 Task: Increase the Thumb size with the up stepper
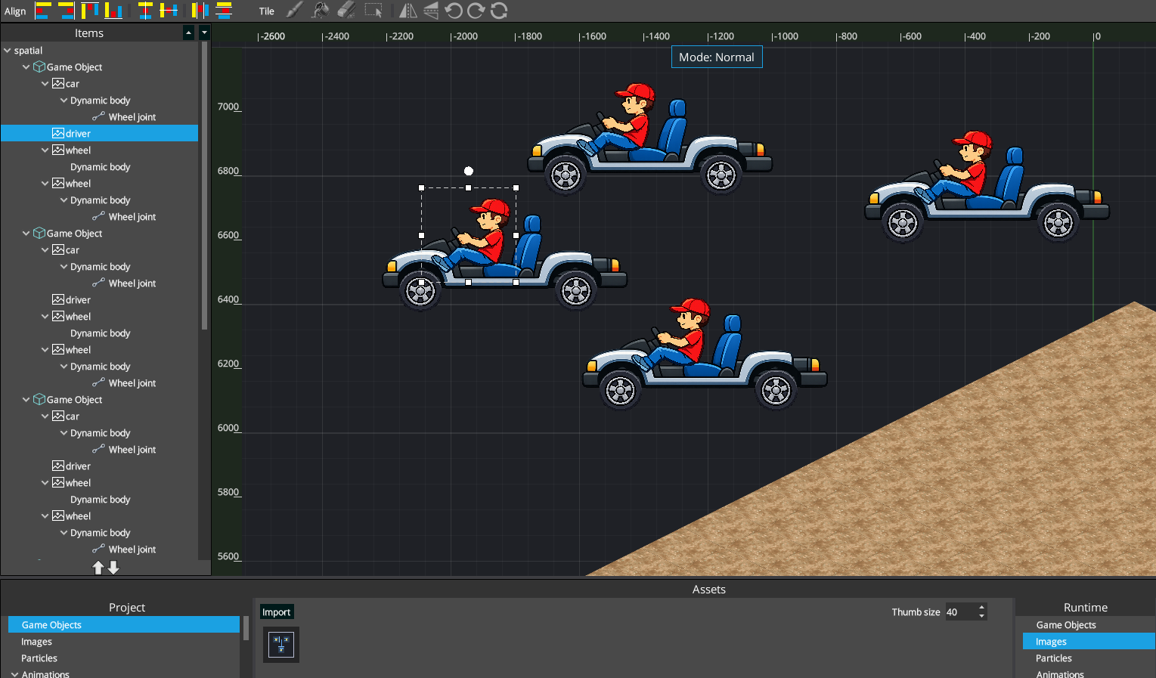(981, 608)
